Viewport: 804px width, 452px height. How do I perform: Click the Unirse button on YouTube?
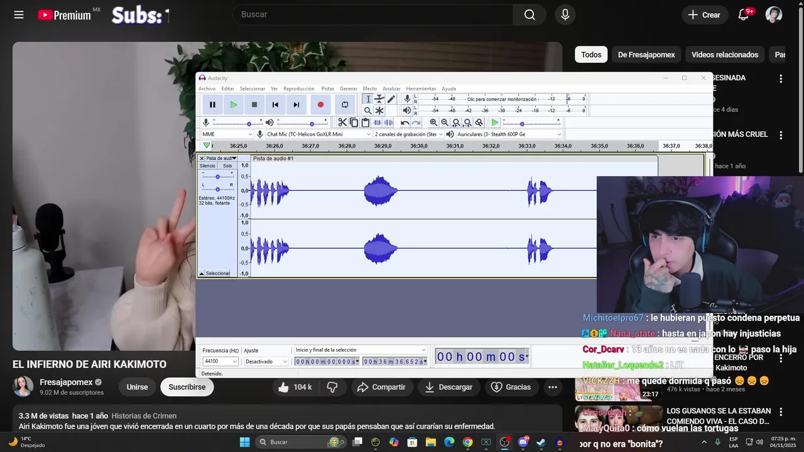pos(137,387)
